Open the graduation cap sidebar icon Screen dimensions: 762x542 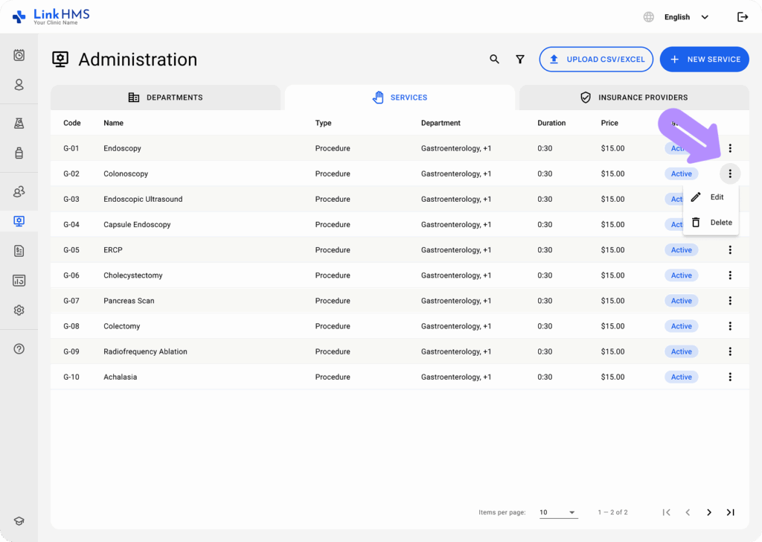(x=19, y=522)
